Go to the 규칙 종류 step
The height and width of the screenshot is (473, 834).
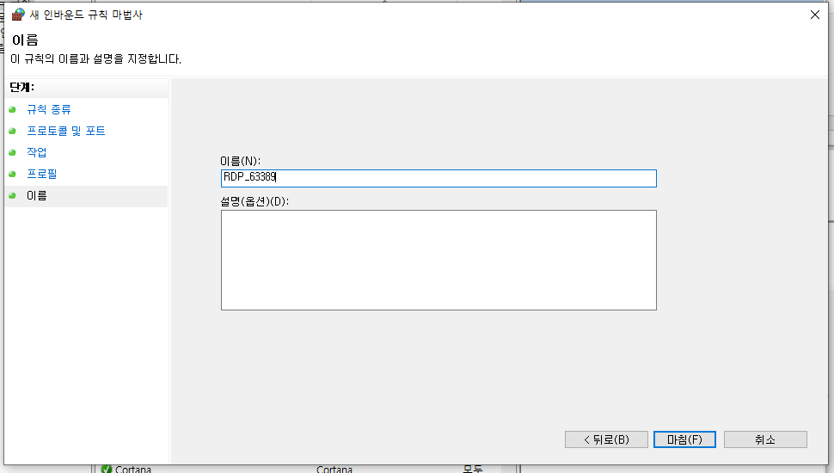(x=49, y=109)
